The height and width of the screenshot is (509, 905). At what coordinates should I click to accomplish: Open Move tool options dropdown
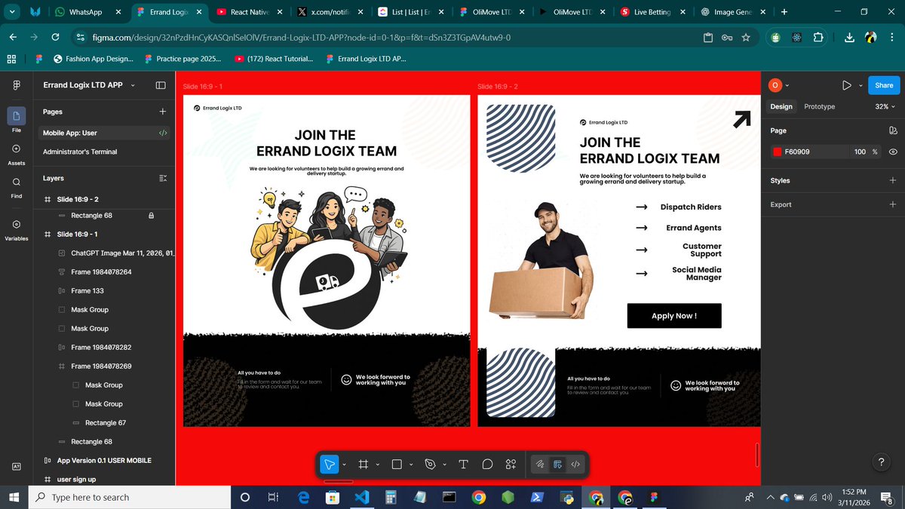click(x=344, y=465)
